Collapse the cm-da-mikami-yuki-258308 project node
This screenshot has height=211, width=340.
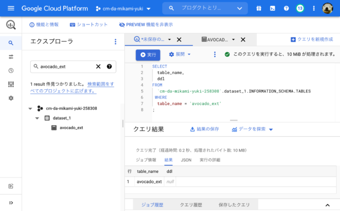[x=30, y=108]
